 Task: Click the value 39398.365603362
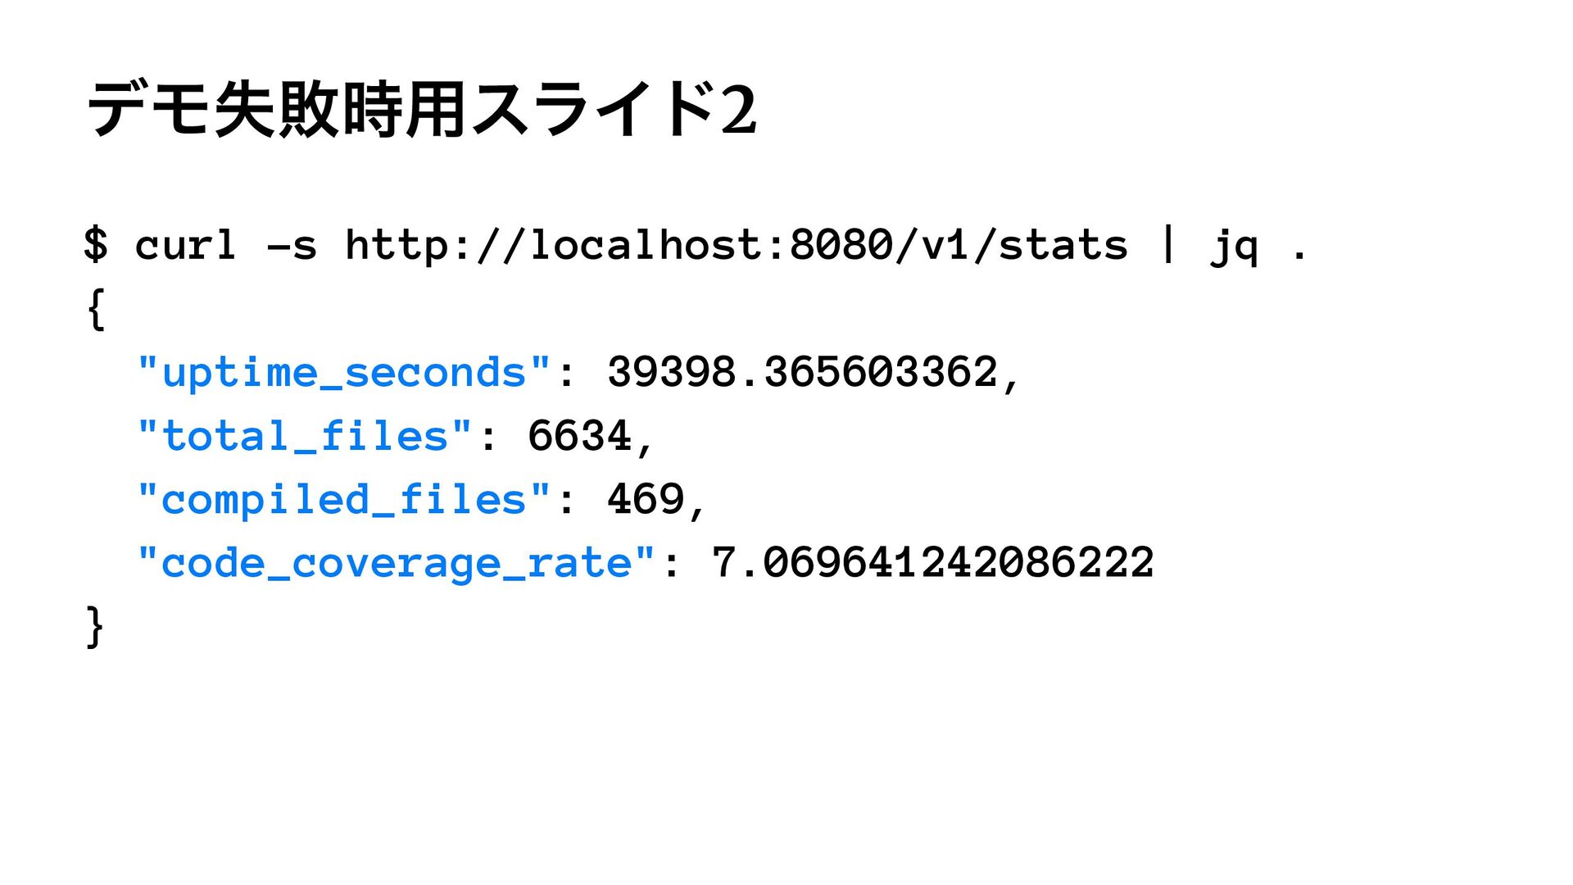pyautogui.click(x=802, y=373)
